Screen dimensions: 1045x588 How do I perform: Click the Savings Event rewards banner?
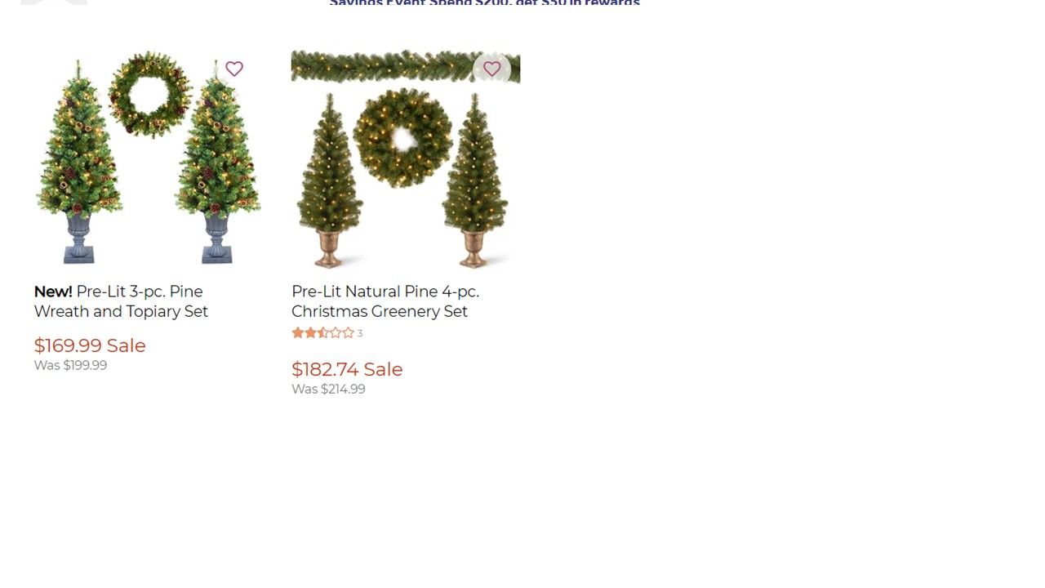tap(484, 3)
